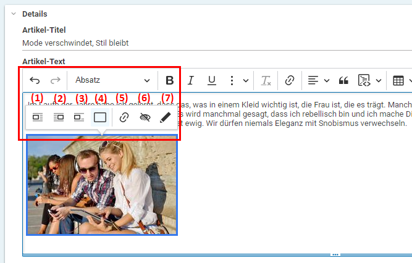Click the undo arrow in the toolbar

click(x=35, y=80)
